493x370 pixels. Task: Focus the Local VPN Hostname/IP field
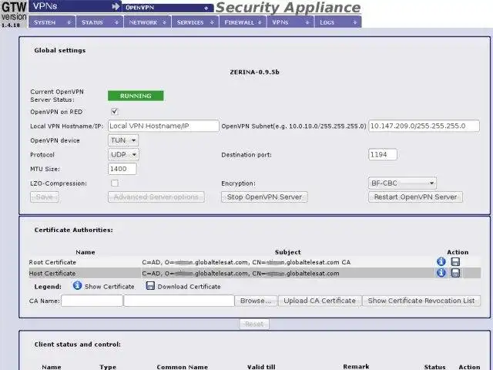coord(163,126)
